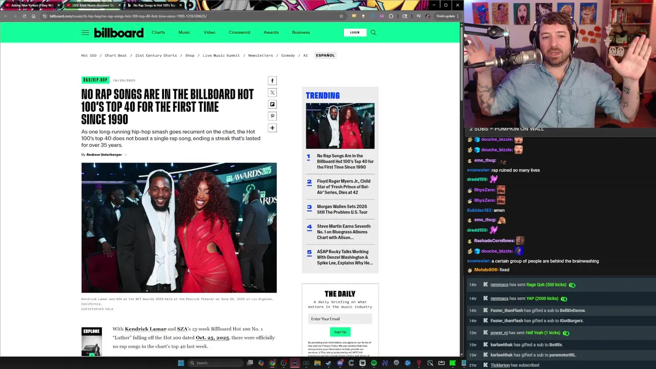This screenshot has width=656, height=369.
Task: Share article on Flipboard
Action: (272, 104)
